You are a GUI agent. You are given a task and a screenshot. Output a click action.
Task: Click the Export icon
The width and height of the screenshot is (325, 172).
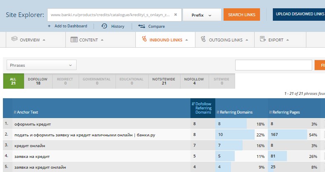point(262,40)
